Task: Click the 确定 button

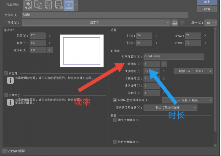Action: pyautogui.click(x=207, y=2)
